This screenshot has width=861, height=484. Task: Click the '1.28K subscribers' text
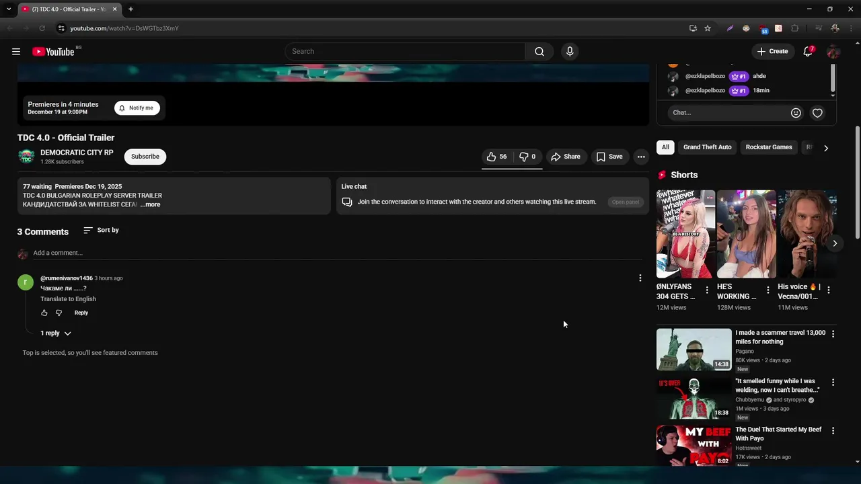click(62, 162)
